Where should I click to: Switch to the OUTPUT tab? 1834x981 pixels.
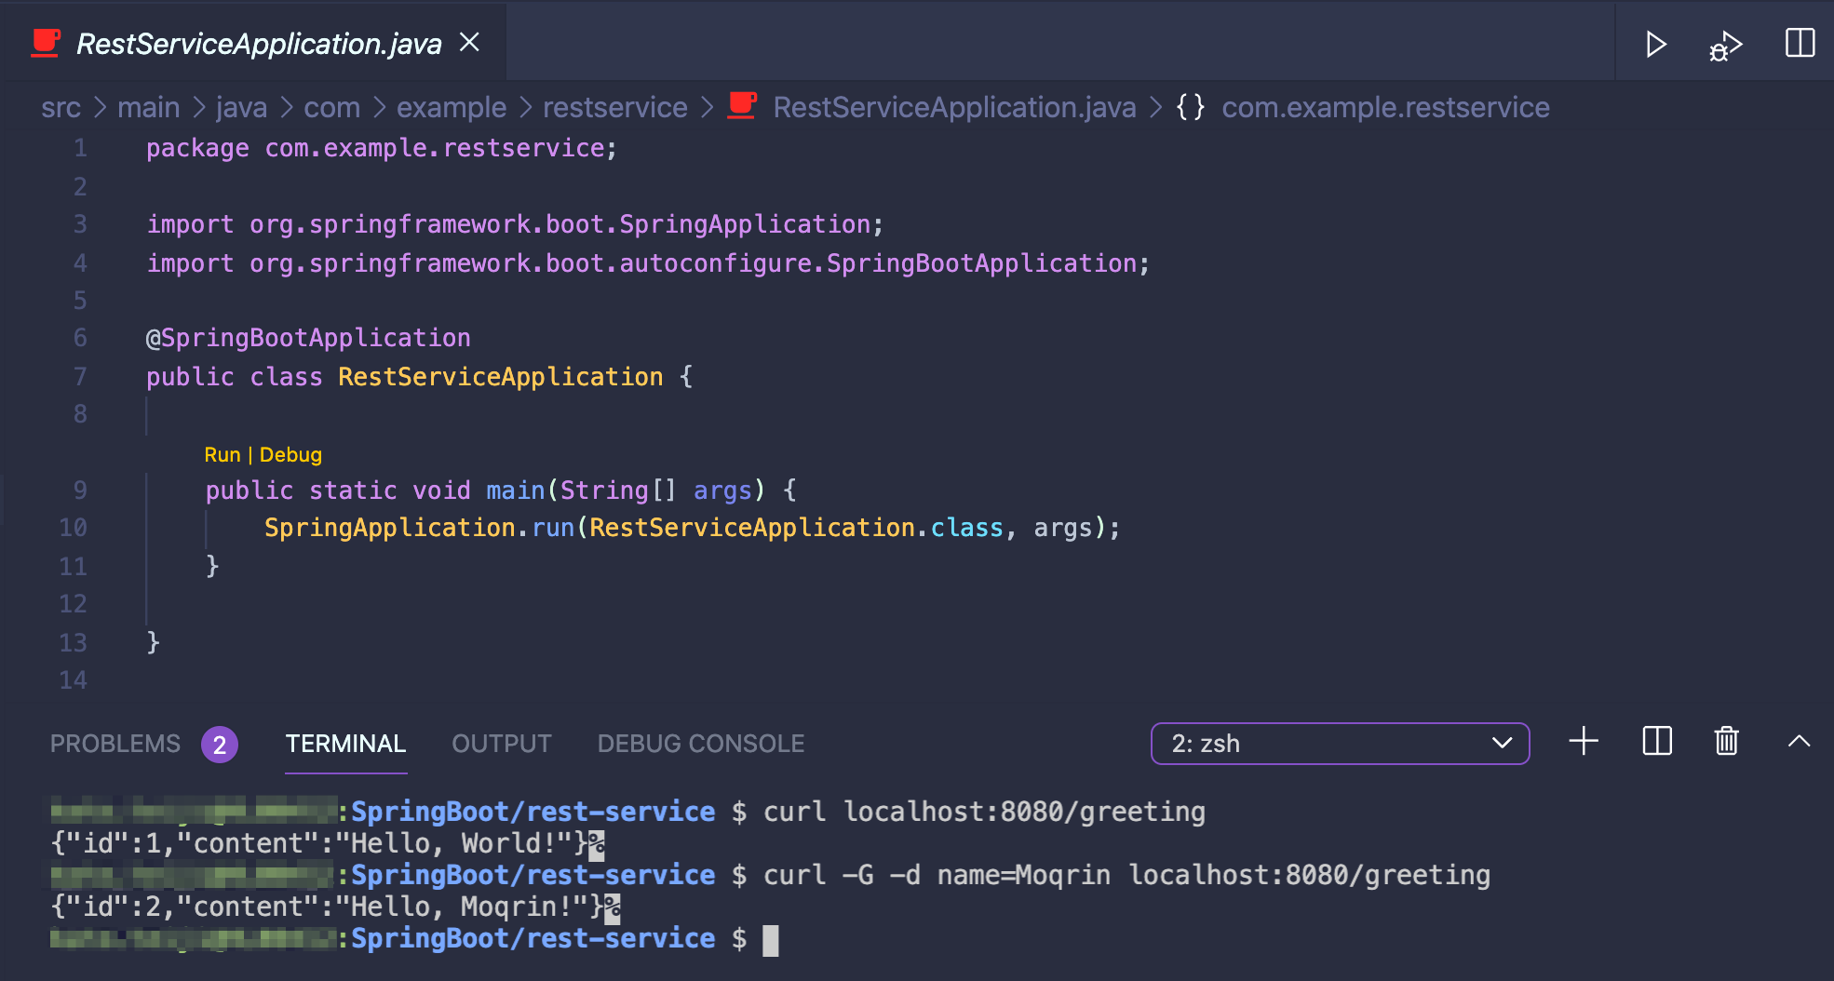pyautogui.click(x=501, y=743)
